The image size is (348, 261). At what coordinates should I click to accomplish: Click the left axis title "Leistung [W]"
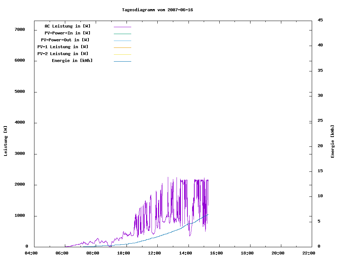tap(5, 141)
